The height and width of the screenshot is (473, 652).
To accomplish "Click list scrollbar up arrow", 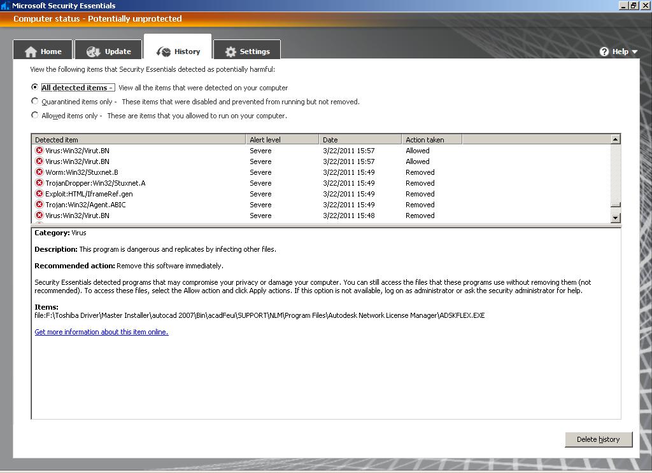I will [616, 139].
